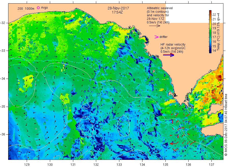Click the magenta drifter arrowhead legend symbol

click(156, 37)
